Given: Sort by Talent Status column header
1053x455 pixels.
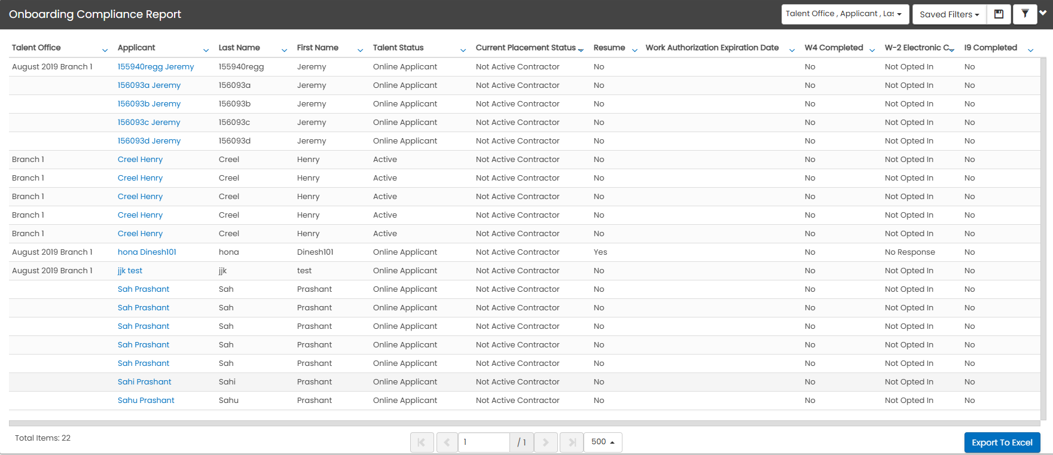Looking at the screenshot, I should (x=398, y=48).
